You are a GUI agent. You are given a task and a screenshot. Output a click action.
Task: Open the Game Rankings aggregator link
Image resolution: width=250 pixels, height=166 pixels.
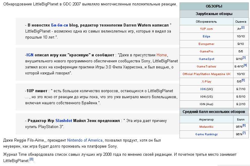tap(206, 134)
